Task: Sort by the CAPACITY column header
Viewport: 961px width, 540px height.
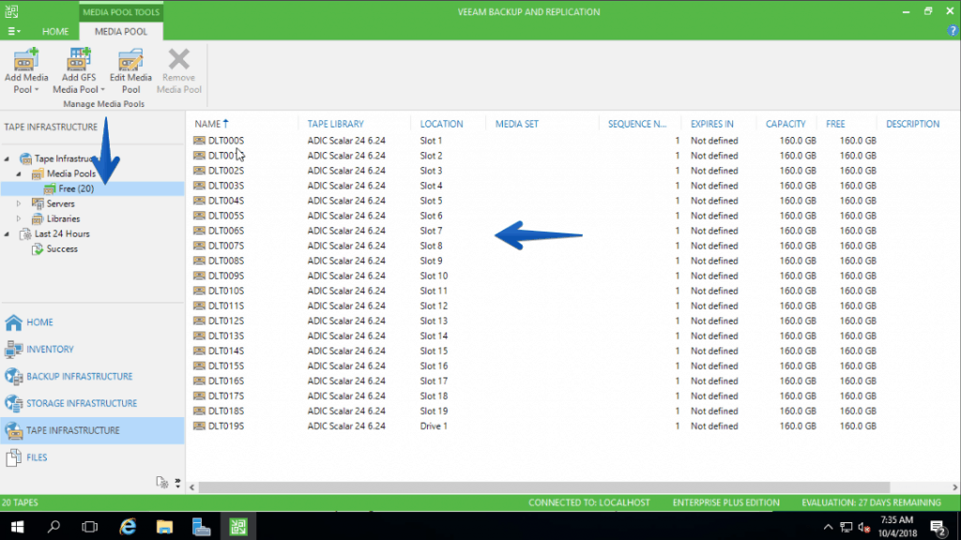Action: click(x=786, y=124)
